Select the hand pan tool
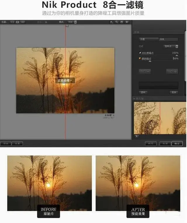The height and width of the screenshot is (223, 187). [x=122, y=22]
